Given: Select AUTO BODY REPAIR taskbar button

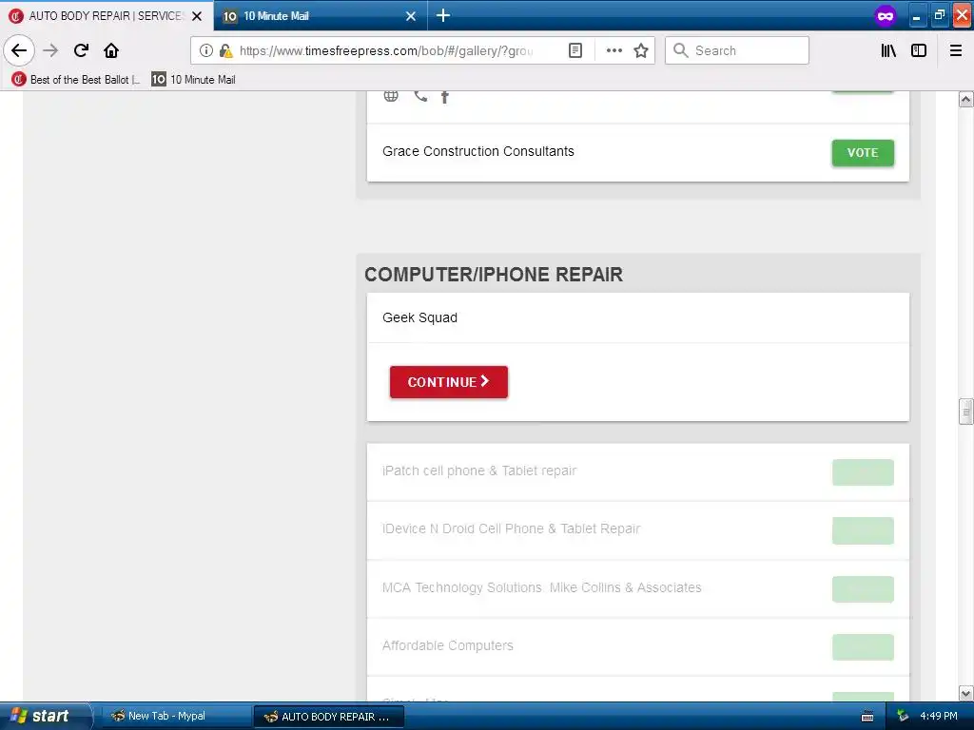Looking at the screenshot, I should [329, 717].
